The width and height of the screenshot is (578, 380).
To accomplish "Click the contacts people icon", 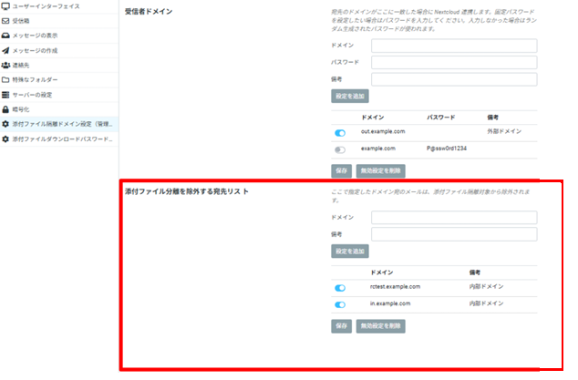I will click(5, 66).
